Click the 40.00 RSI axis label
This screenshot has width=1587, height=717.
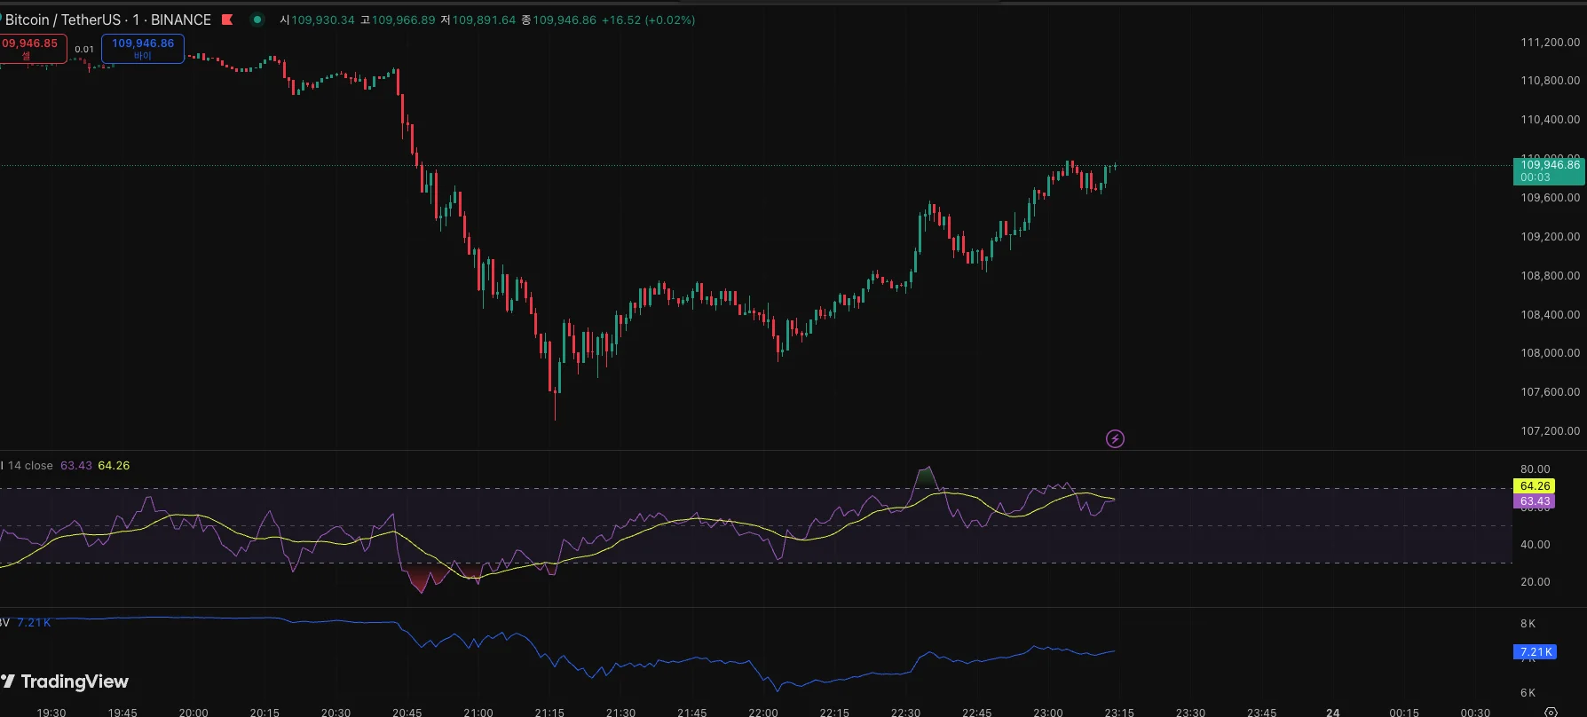(1536, 545)
